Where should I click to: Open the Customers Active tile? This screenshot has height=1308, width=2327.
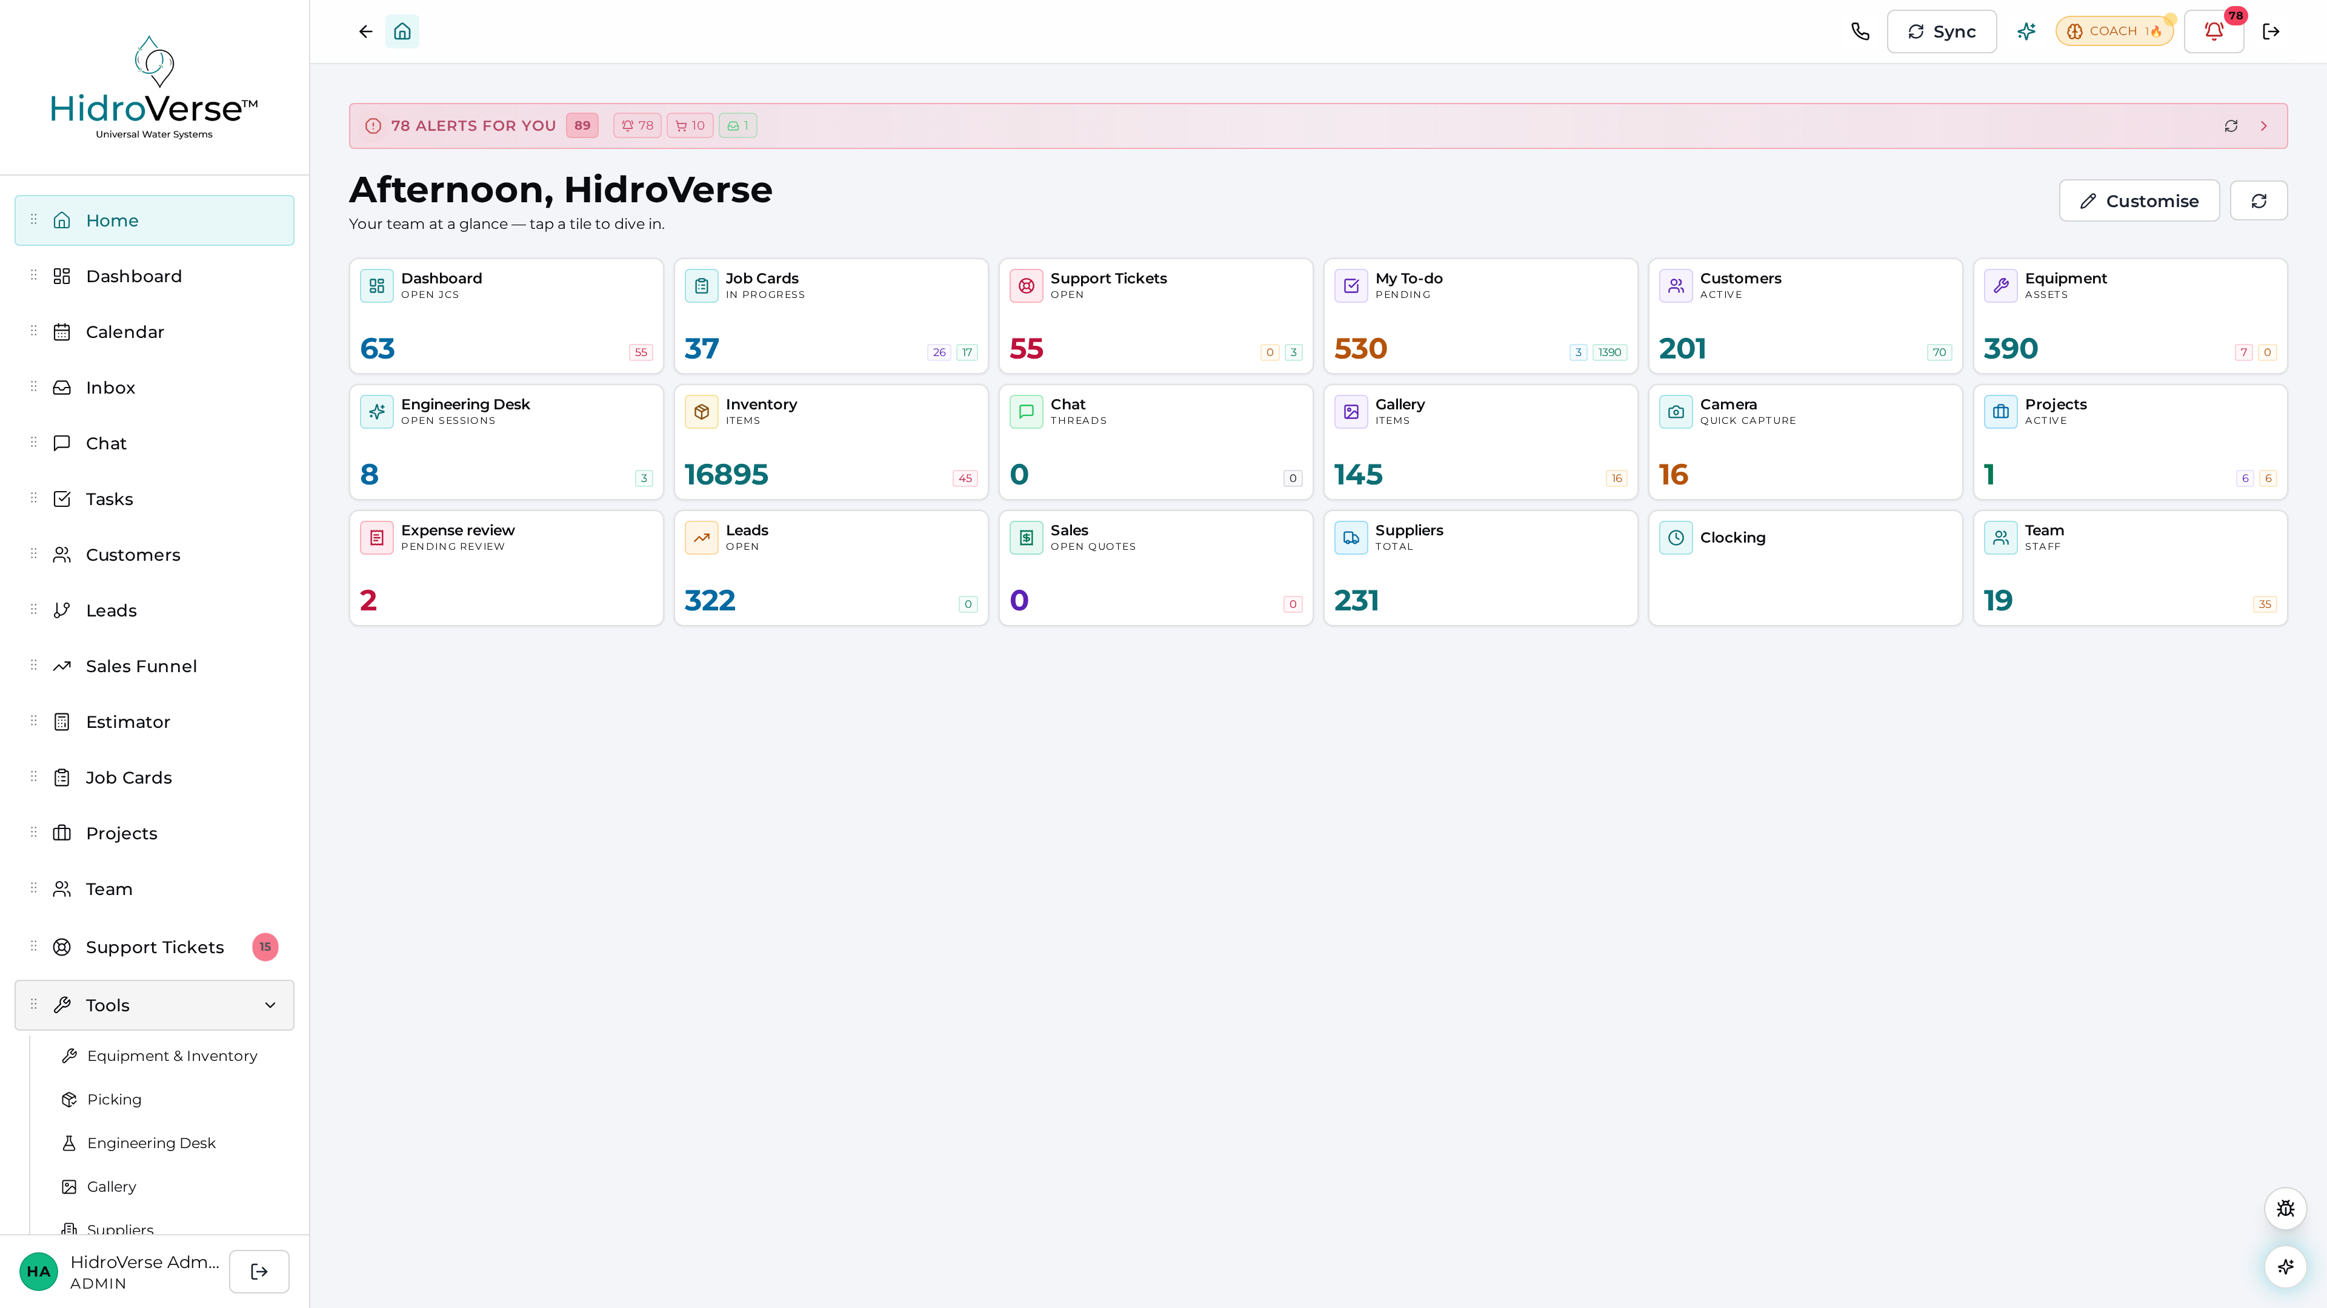(x=1805, y=316)
